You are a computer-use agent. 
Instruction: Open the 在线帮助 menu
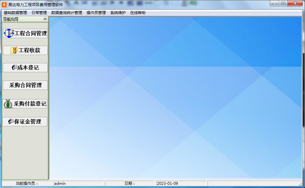(138, 13)
